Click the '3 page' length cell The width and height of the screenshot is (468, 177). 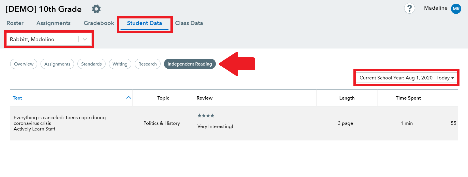345,123
